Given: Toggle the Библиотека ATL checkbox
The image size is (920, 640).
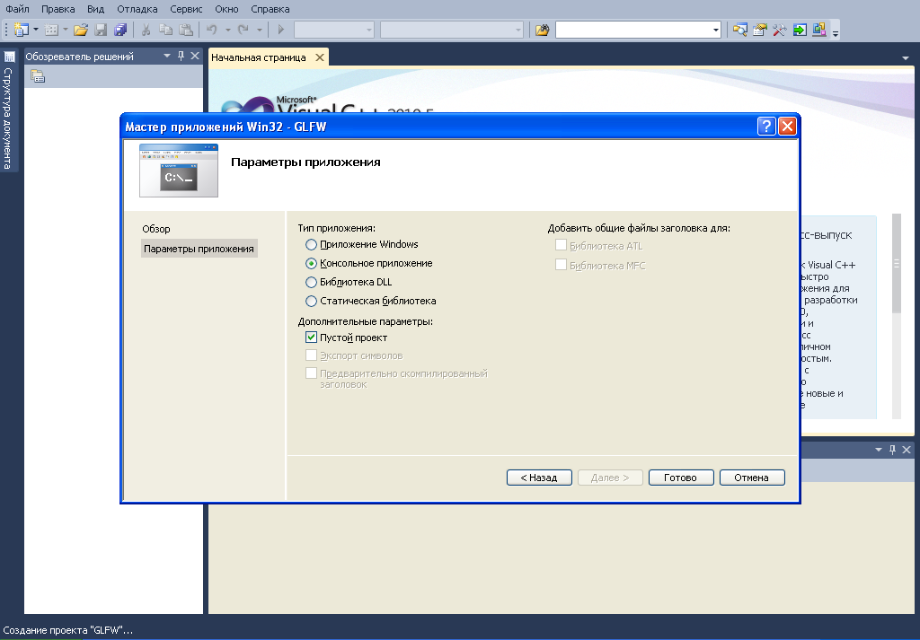Looking at the screenshot, I should click(x=561, y=245).
